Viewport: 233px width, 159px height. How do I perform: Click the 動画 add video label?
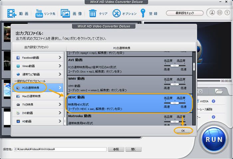[x=24, y=14]
